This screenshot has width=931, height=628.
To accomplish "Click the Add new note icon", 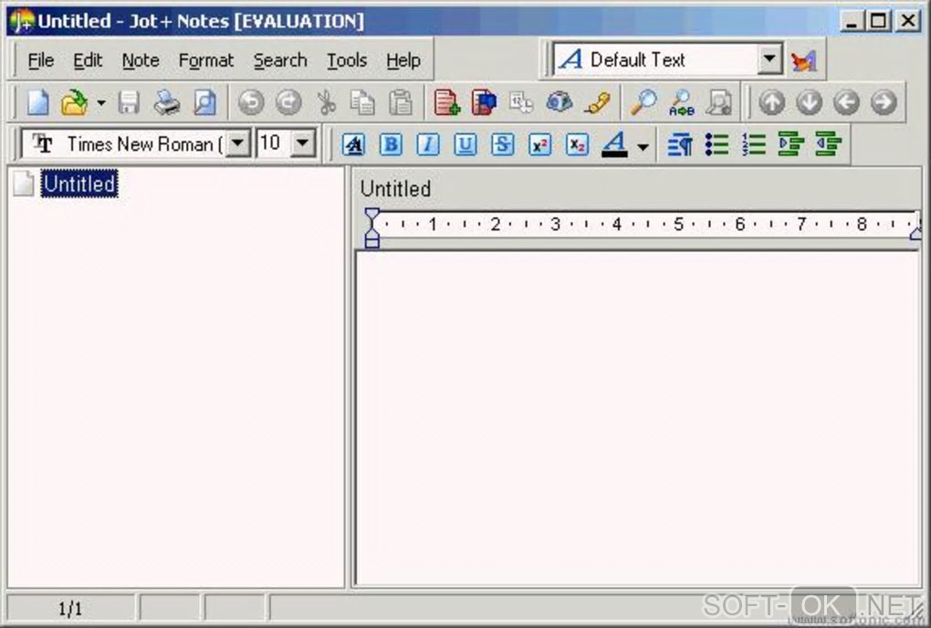I will point(446,102).
